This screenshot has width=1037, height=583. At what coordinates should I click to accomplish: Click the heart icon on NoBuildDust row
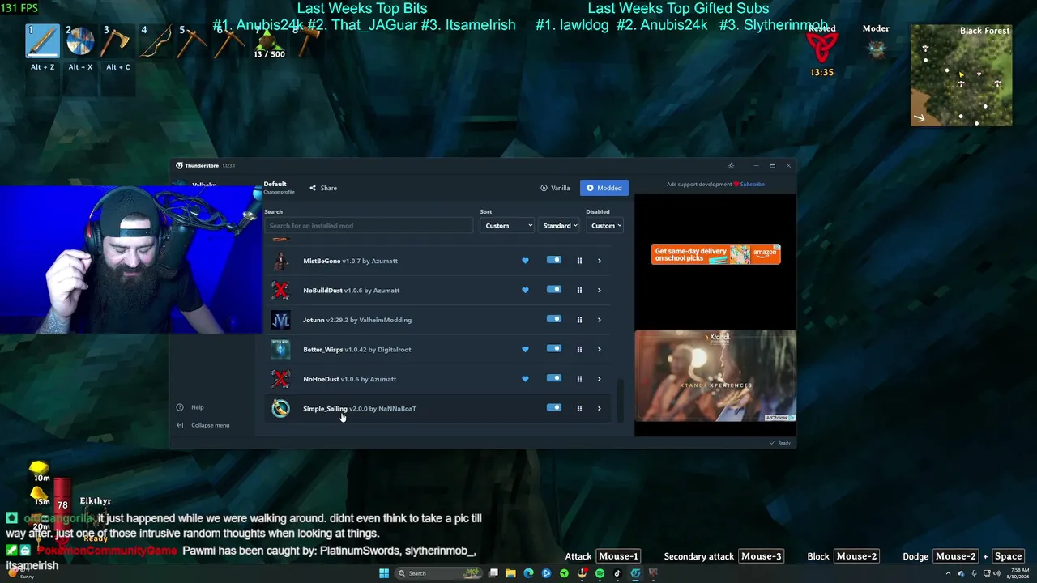coord(525,290)
